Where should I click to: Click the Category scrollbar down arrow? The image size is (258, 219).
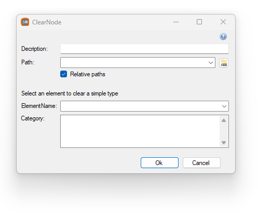click(x=224, y=143)
